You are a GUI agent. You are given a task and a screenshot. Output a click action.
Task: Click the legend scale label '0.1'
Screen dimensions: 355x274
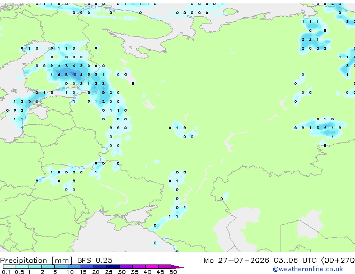click(x=6, y=272)
